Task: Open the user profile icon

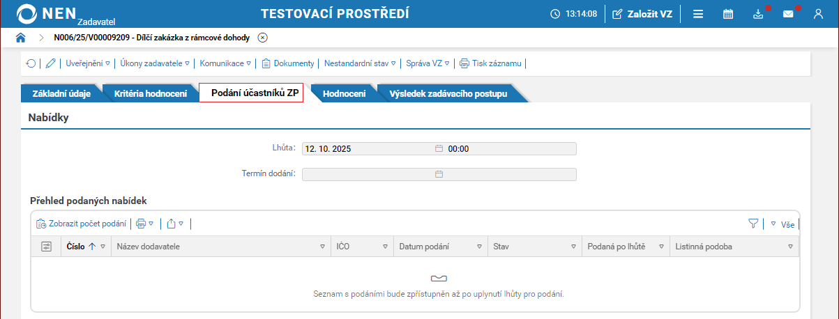Action: tap(819, 14)
